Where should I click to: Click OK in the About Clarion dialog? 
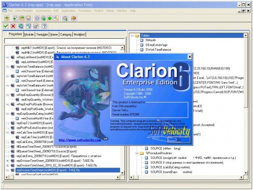coord(179,140)
